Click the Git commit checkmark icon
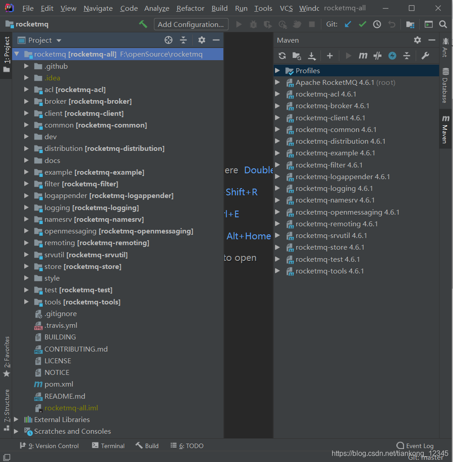Screen dimensions: 453x462 [363, 24]
